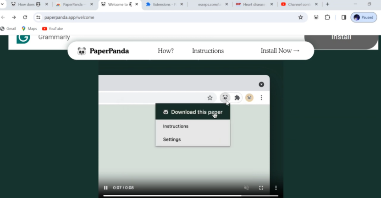Open a new tab with the plus button
381x198 pixels.
tap(327, 5)
